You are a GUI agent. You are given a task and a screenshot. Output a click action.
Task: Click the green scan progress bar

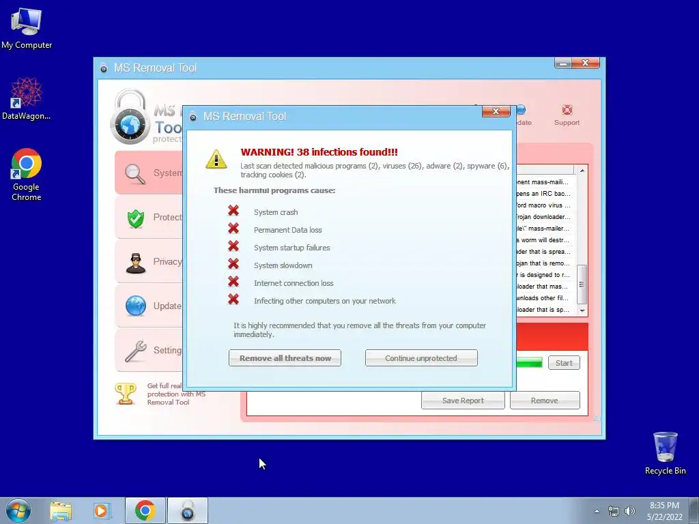pos(529,362)
